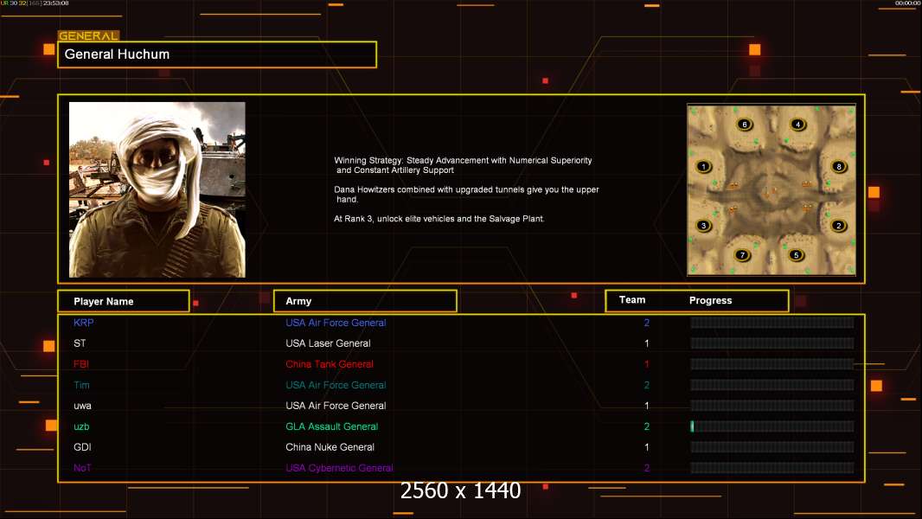Select player GDI in the list

82,447
